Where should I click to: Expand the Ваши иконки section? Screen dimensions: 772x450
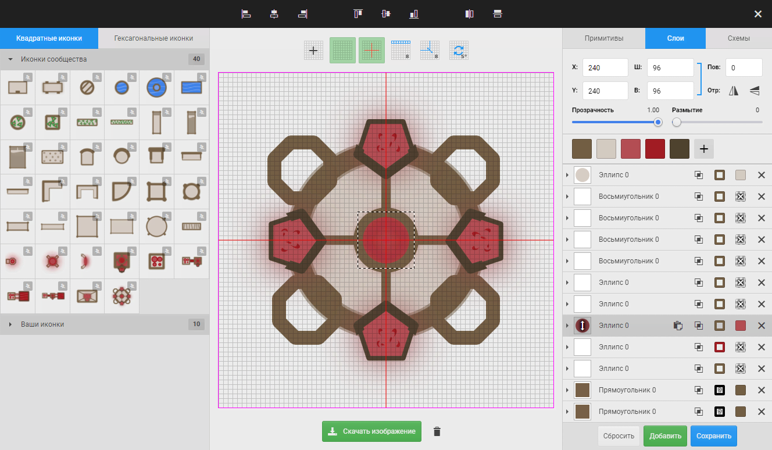tap(10, 324)
